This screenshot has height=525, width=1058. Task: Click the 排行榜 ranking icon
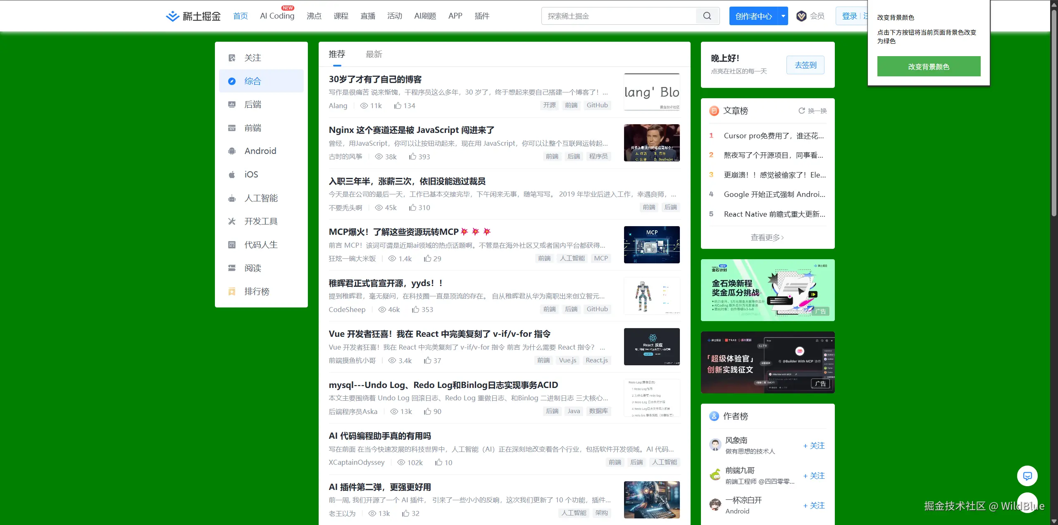(x=232, y=291)
